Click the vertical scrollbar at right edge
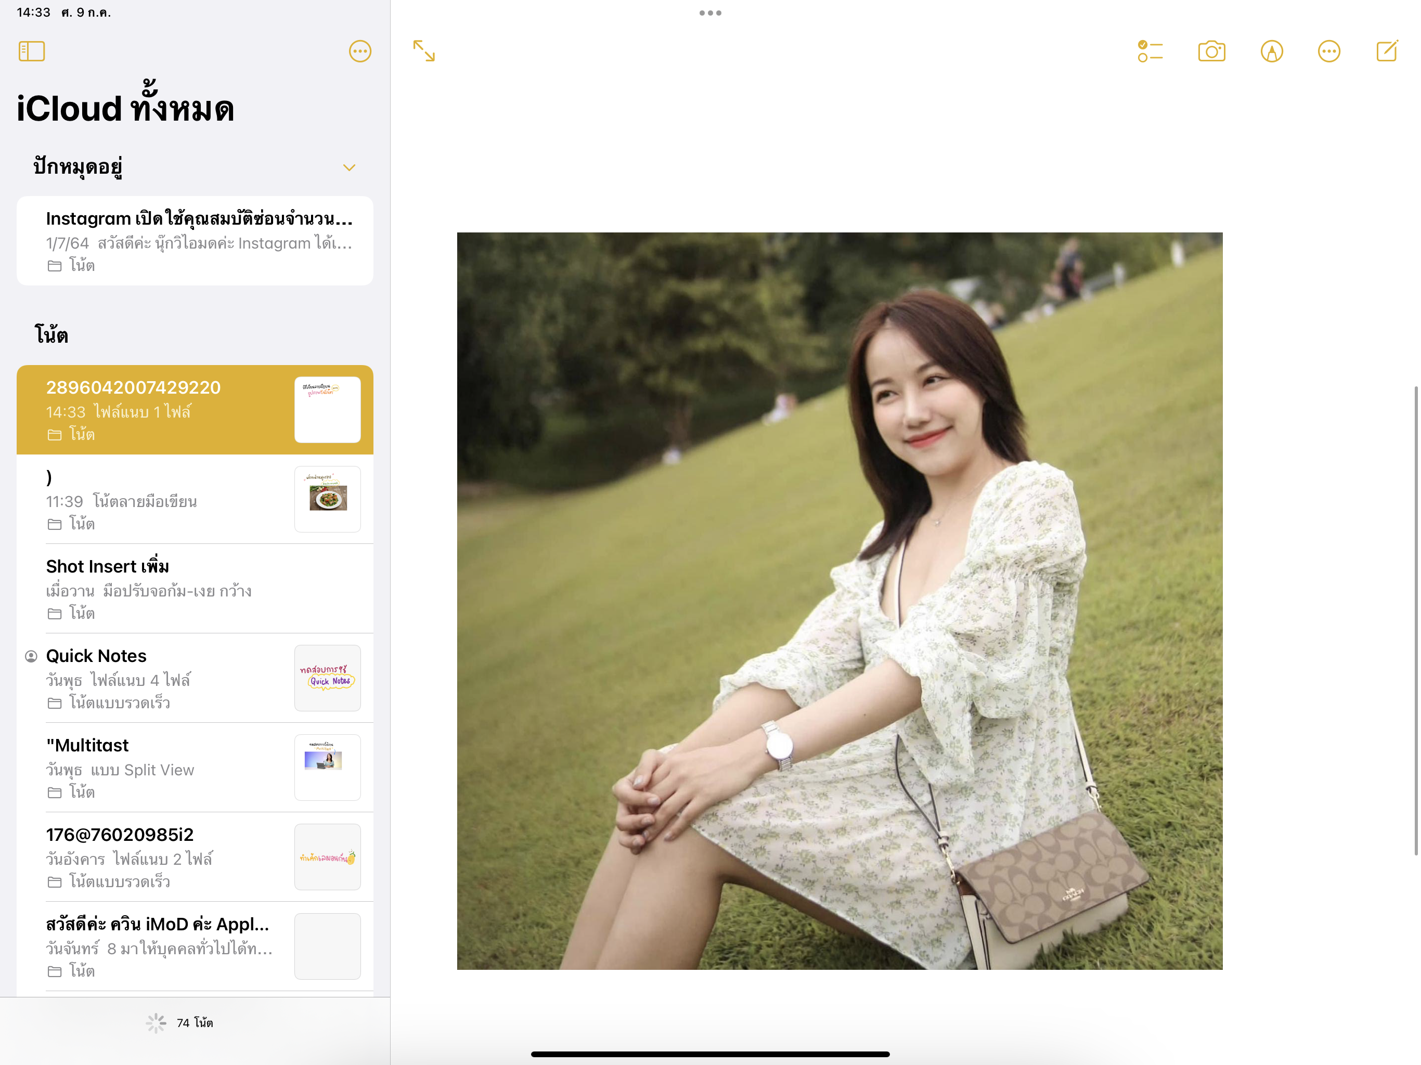 coord(1415,620)
